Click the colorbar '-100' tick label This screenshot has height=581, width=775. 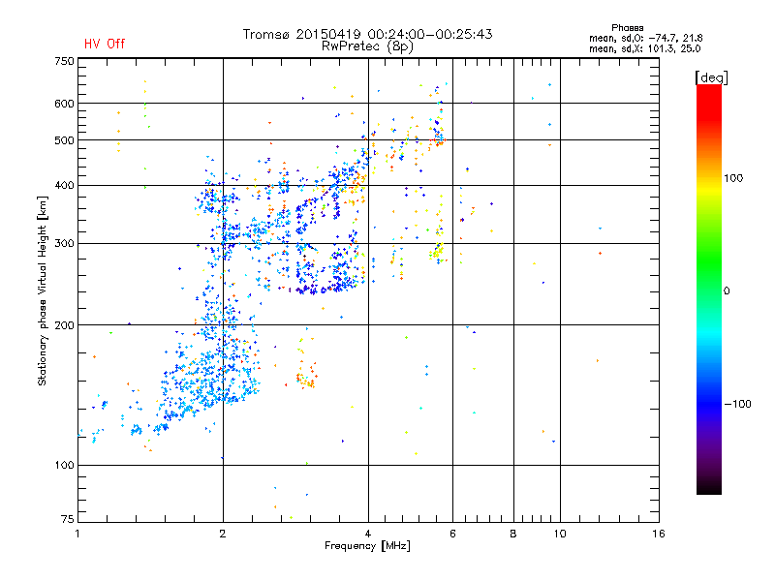click(737, 404)
